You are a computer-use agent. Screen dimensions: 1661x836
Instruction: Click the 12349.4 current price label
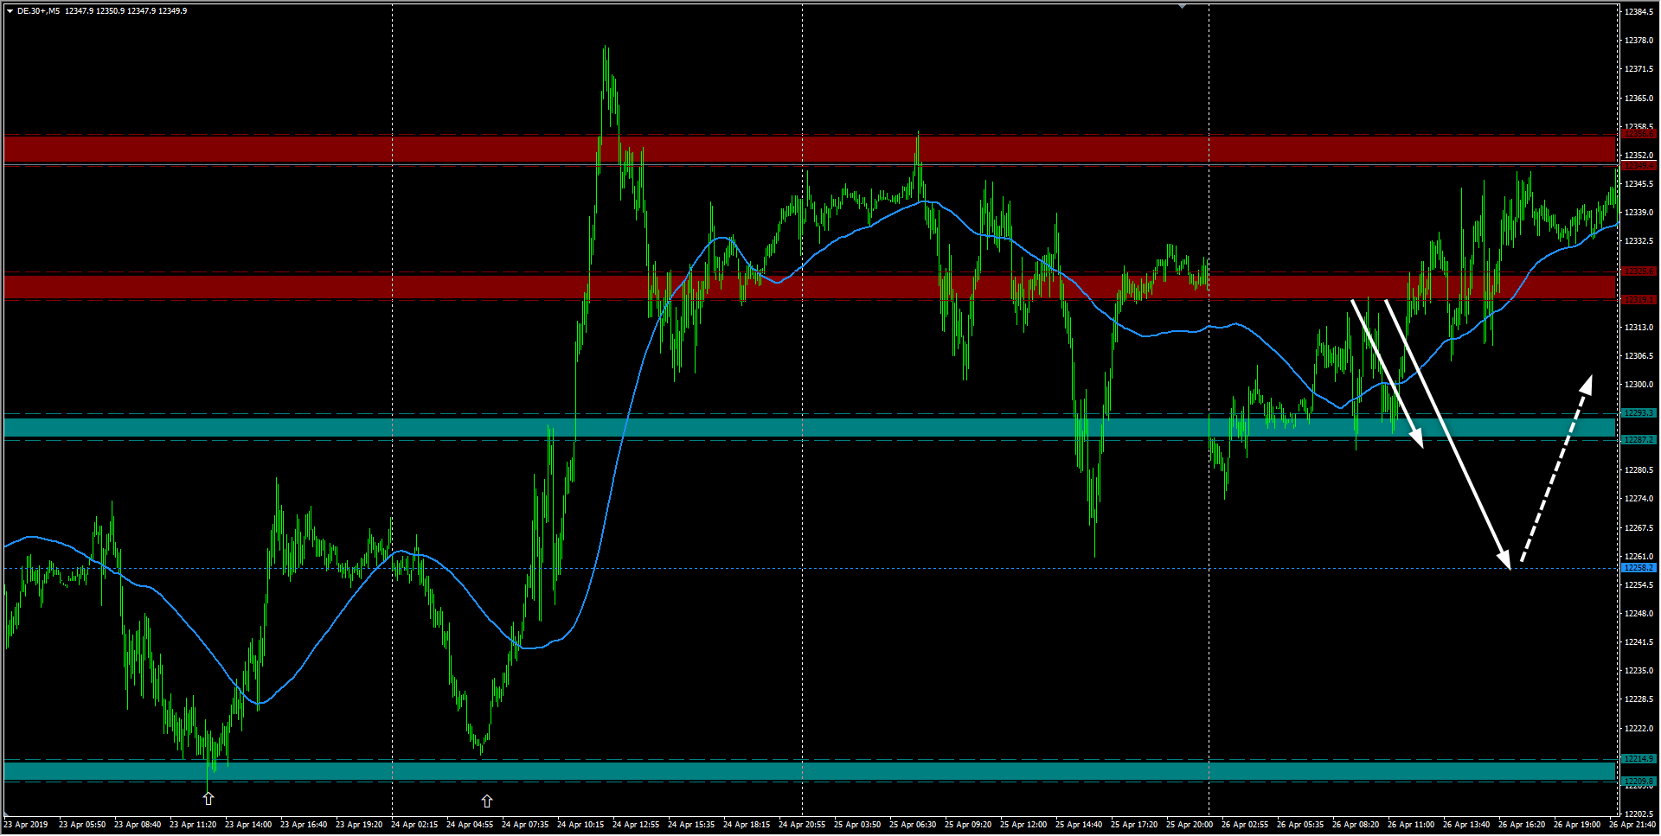[1639, 165]
